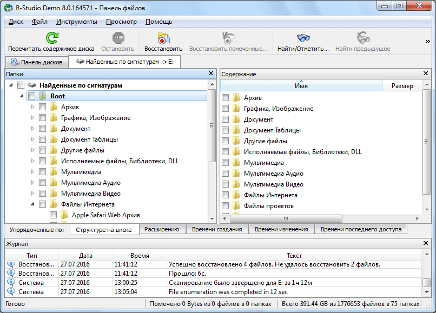Close the Папки panel with its X
Screen dimensions: 436x313
212,74
